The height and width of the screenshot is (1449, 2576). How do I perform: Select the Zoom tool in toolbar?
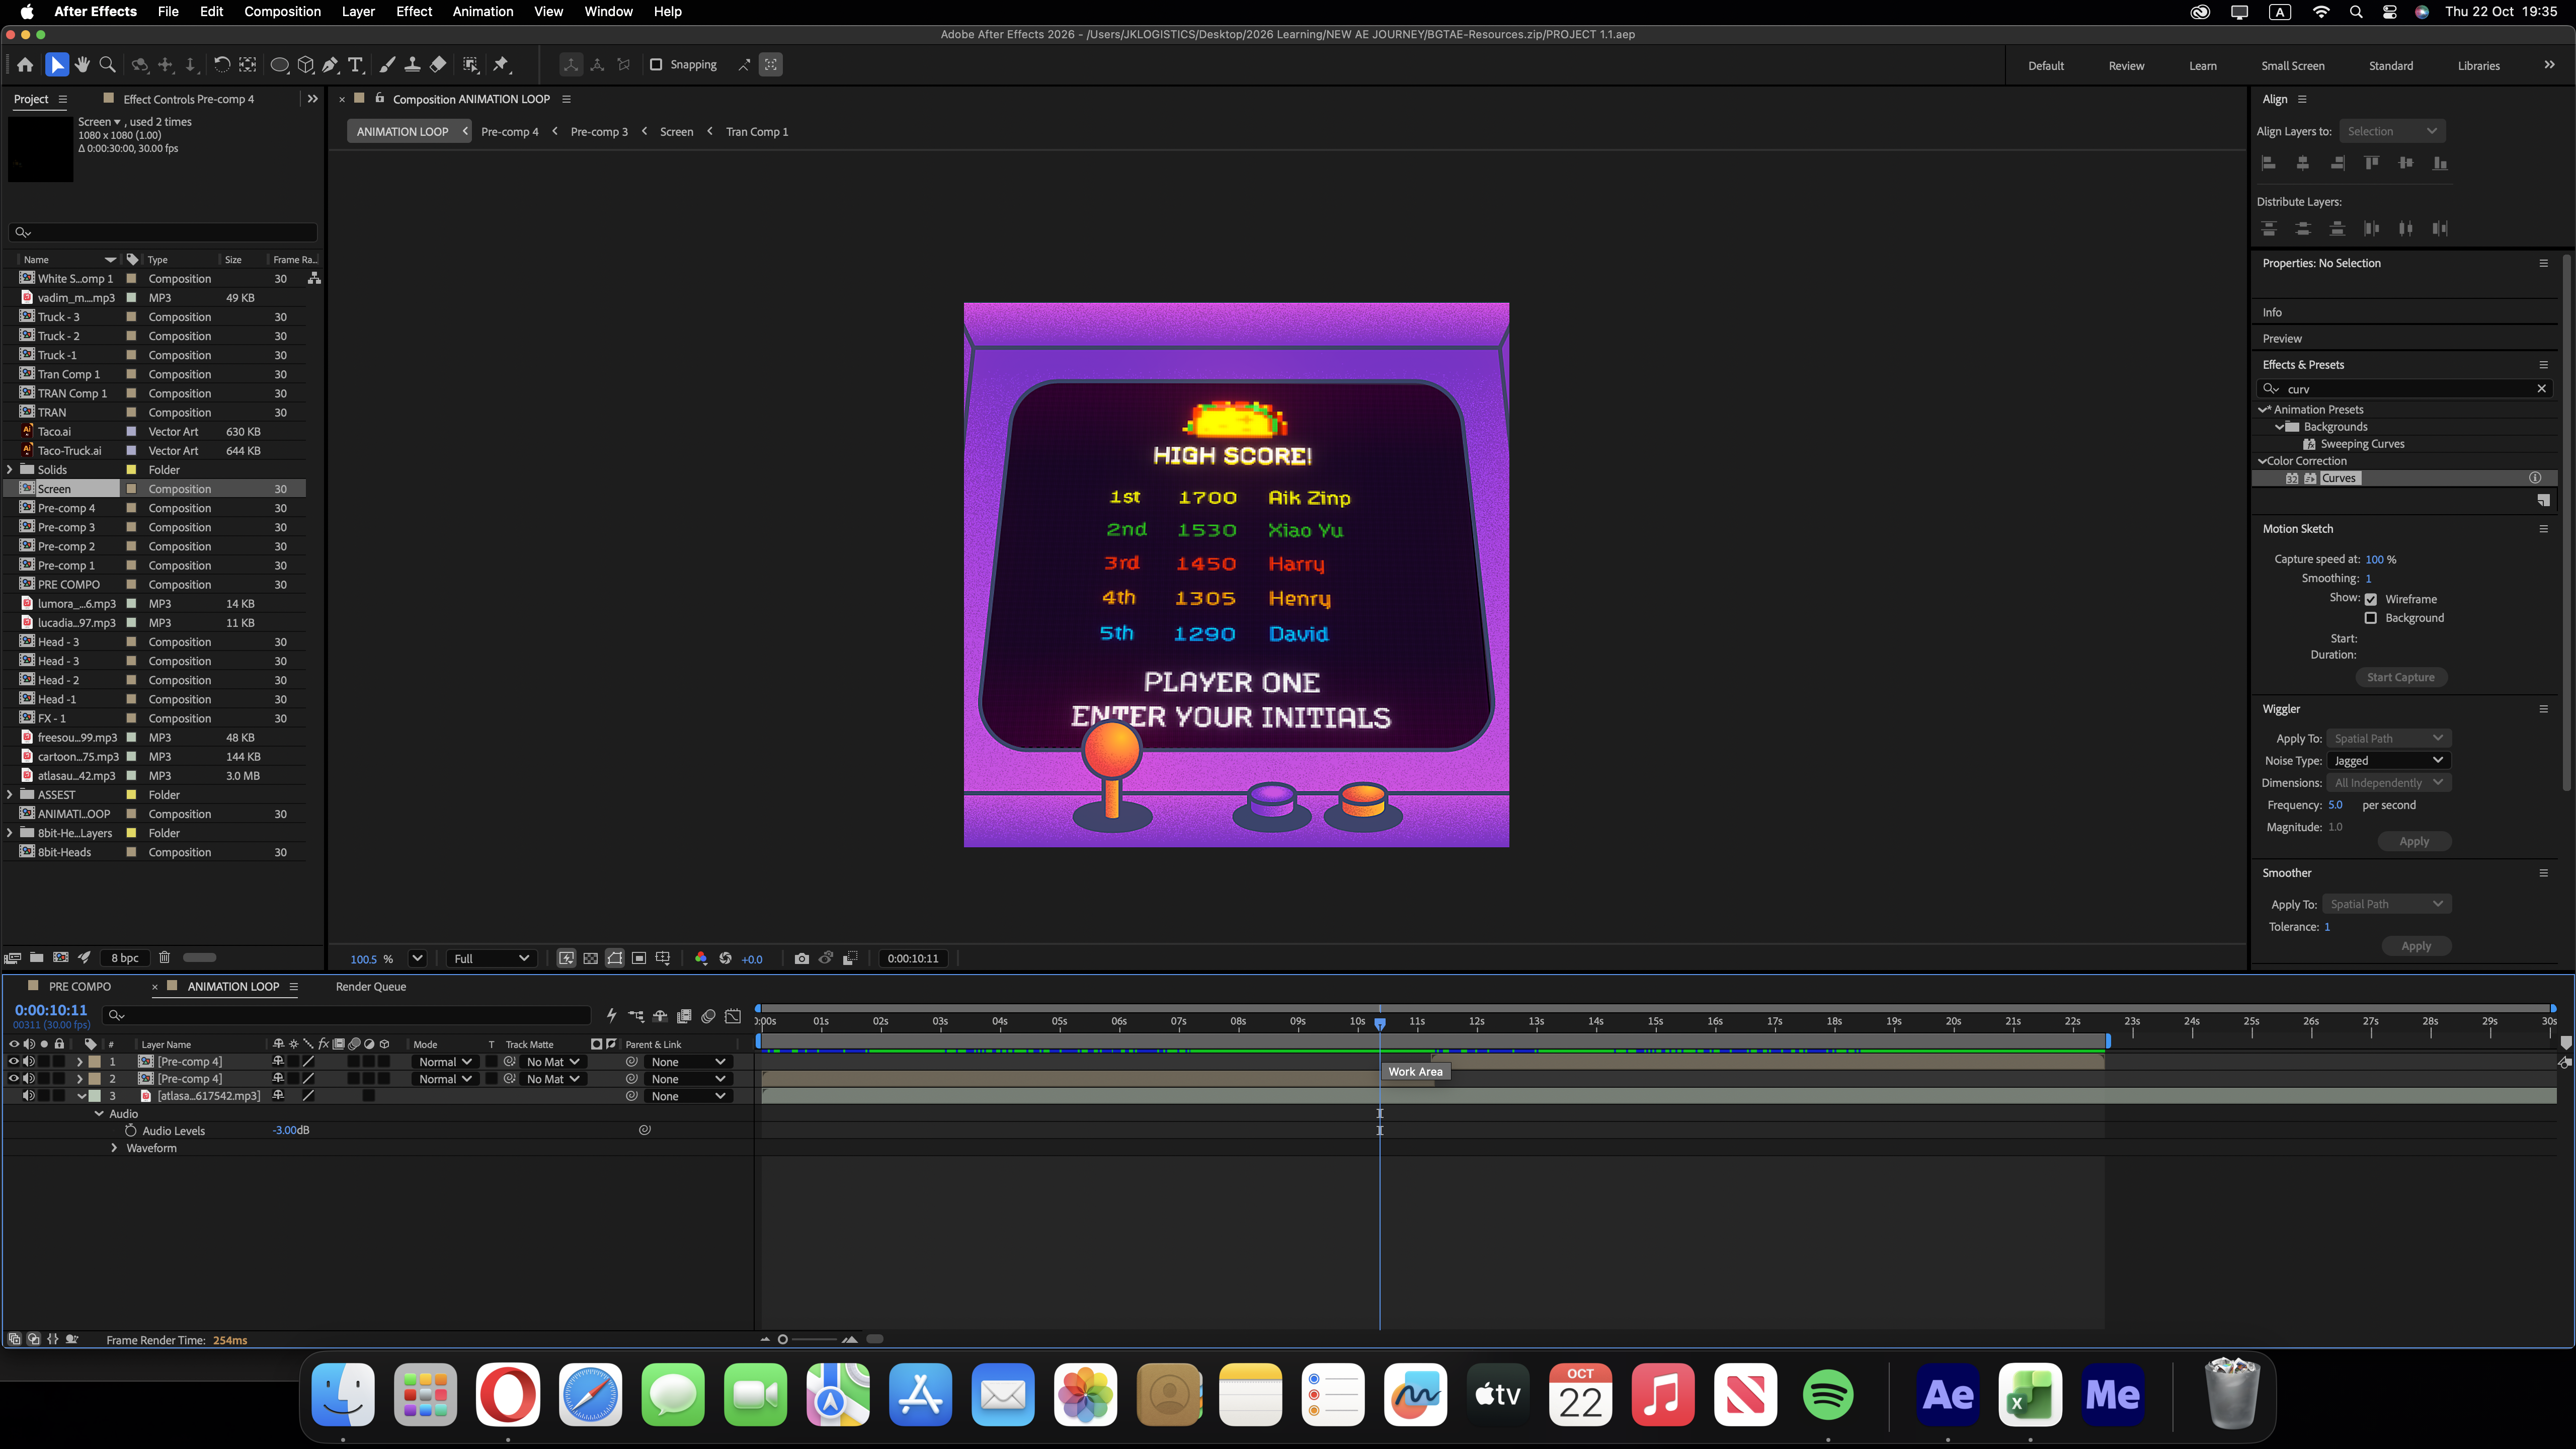[107, 65]
